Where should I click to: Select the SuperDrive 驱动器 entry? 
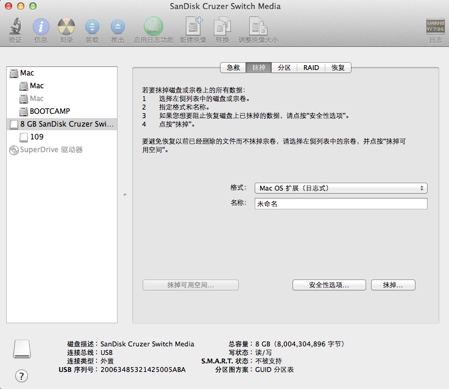point(62,150)
